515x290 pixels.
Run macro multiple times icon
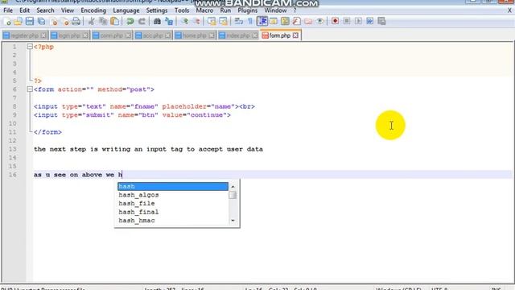[370, 22]
